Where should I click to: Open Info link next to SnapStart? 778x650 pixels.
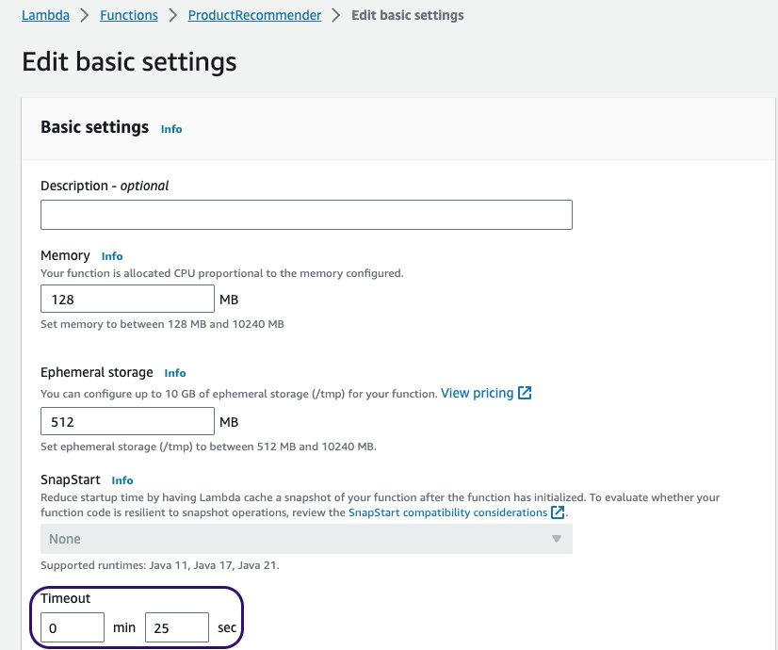pyautogui.click(x=122, y=480)
